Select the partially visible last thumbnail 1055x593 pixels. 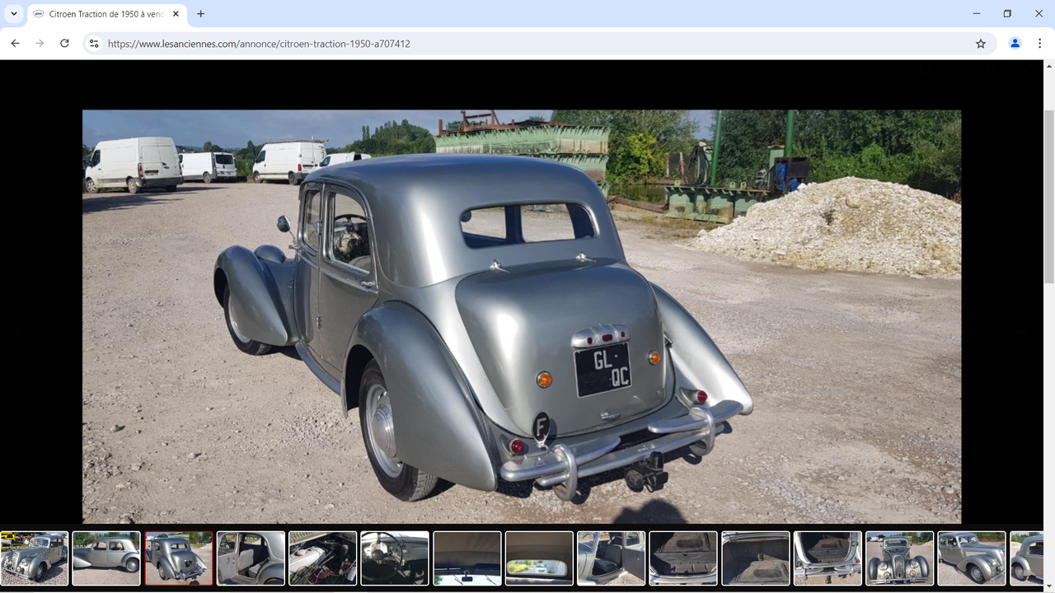tap(1027, 558)
